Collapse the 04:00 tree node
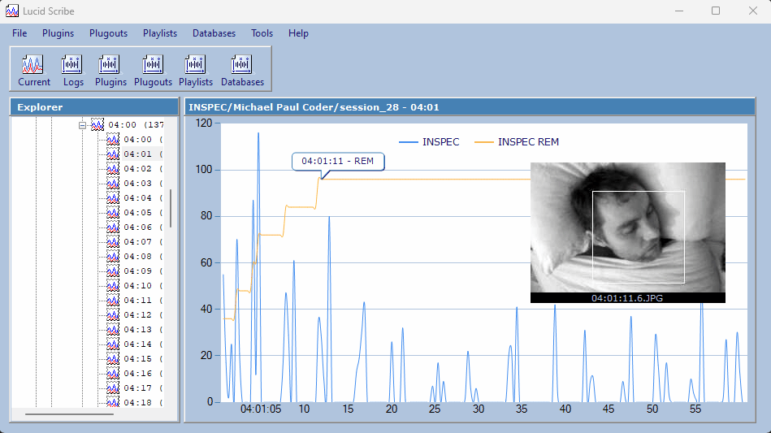The image size is (771, 433). (82, 125)
